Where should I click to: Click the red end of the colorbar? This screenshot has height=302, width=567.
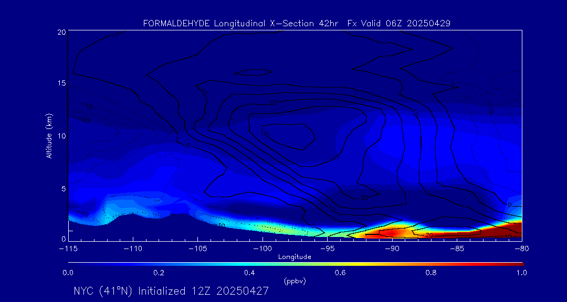(x=517, y=264)
